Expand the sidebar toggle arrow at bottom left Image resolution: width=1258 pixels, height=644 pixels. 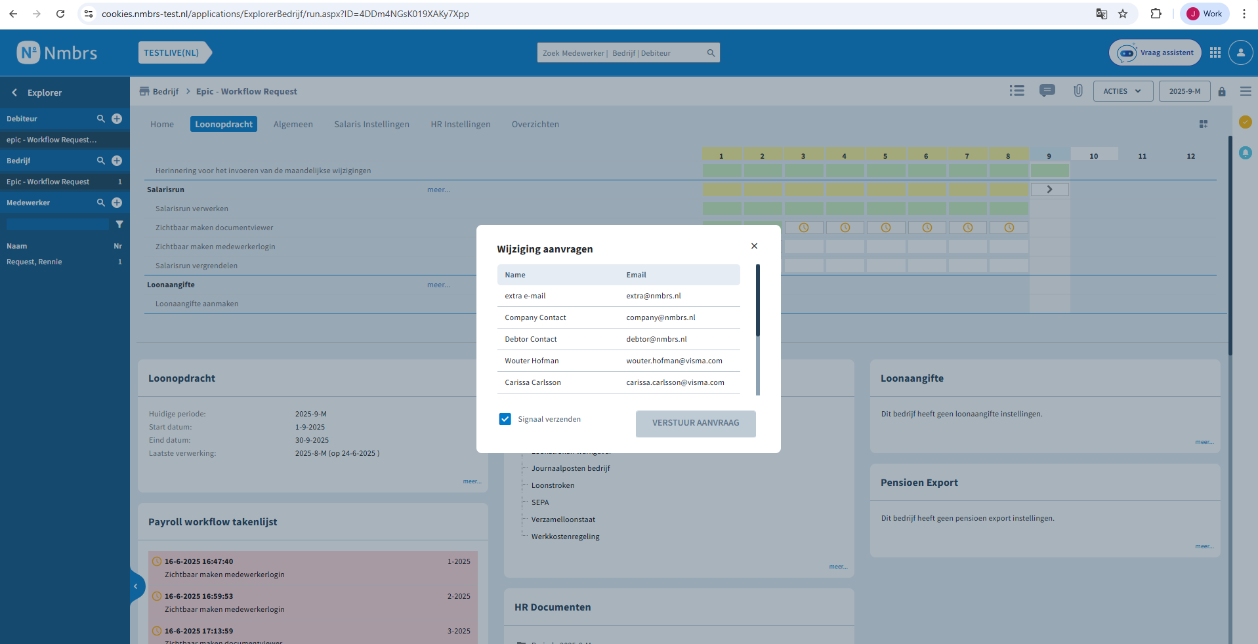(136, 586)
